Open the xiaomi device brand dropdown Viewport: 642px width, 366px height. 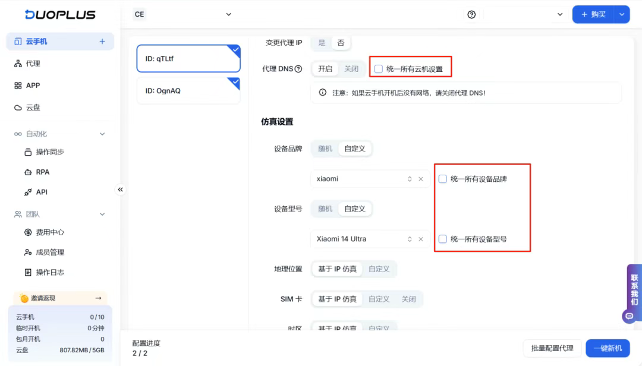(x=409, y=178)
